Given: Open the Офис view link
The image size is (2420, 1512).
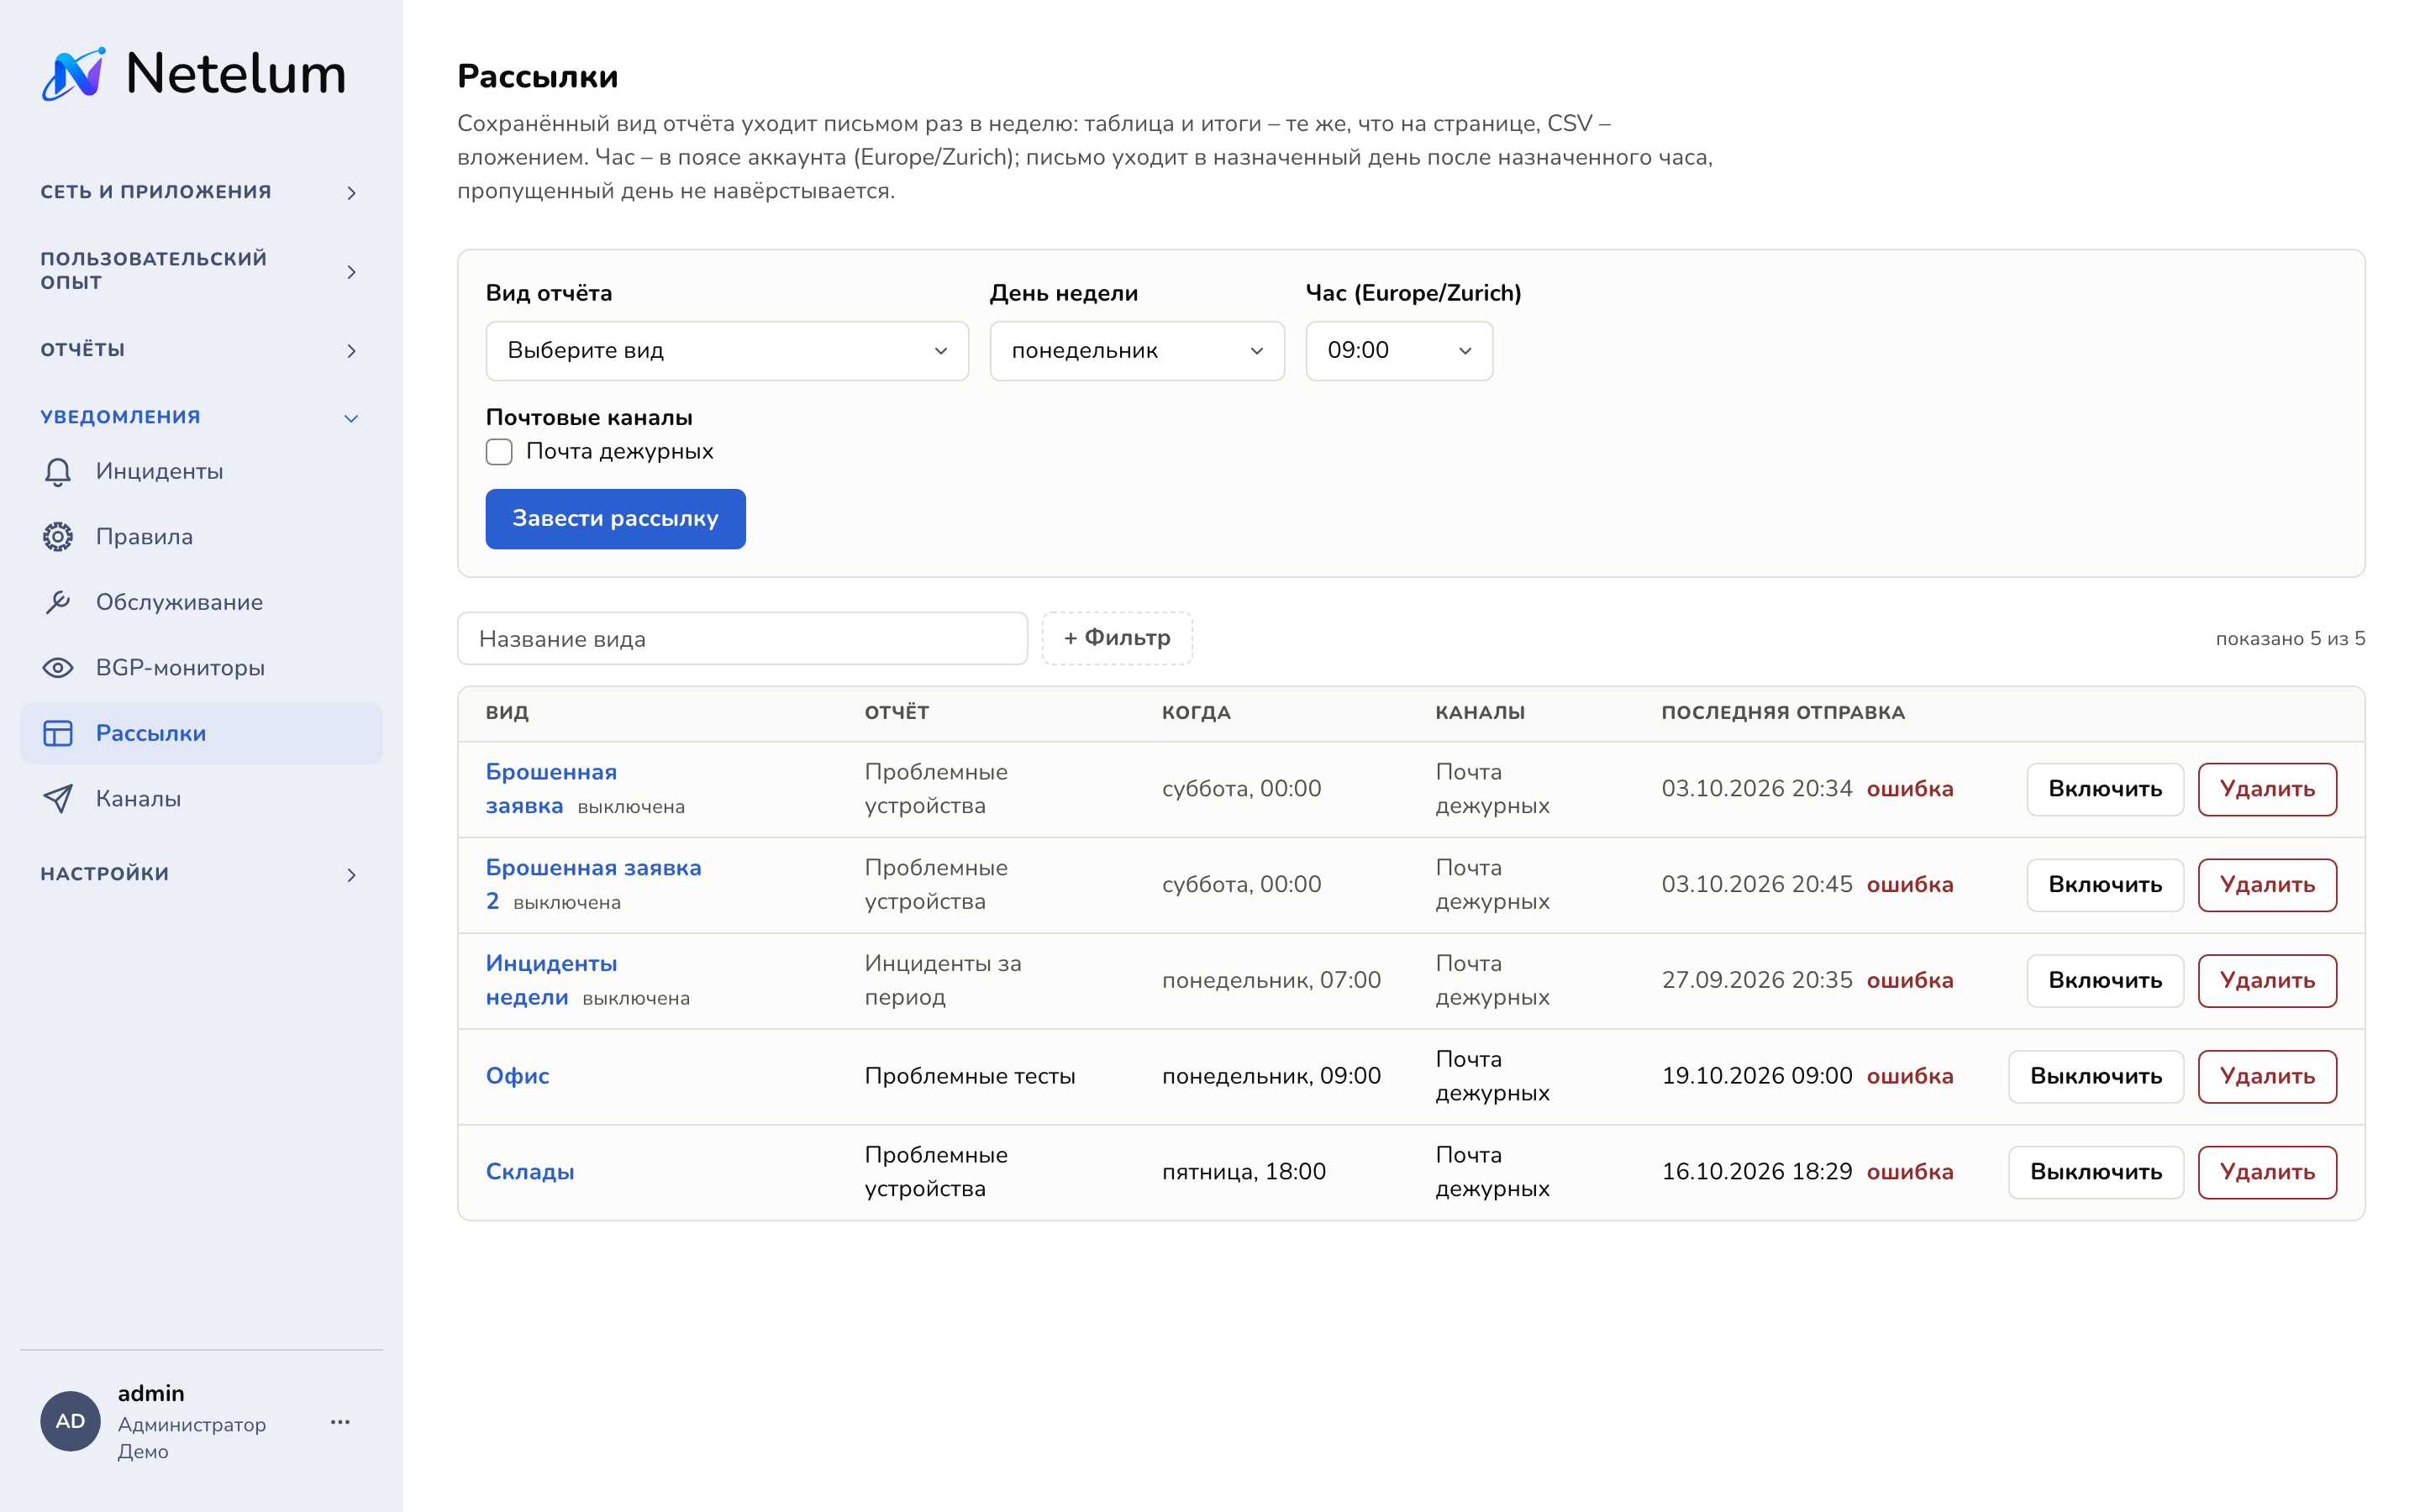Looking at the screenshot, I should tap(517, 1077).
